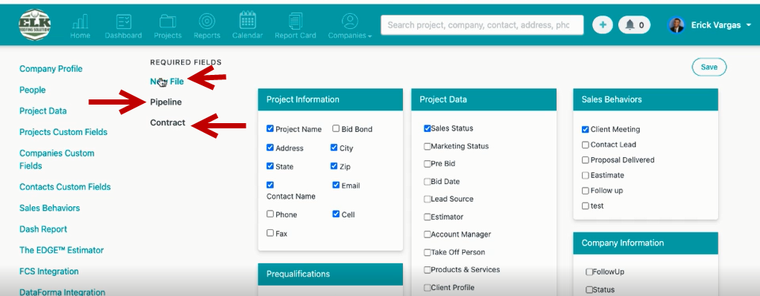Check the Proposal Delivered checkbox
This screenshot has width=760, height=296.
(586, 159)
